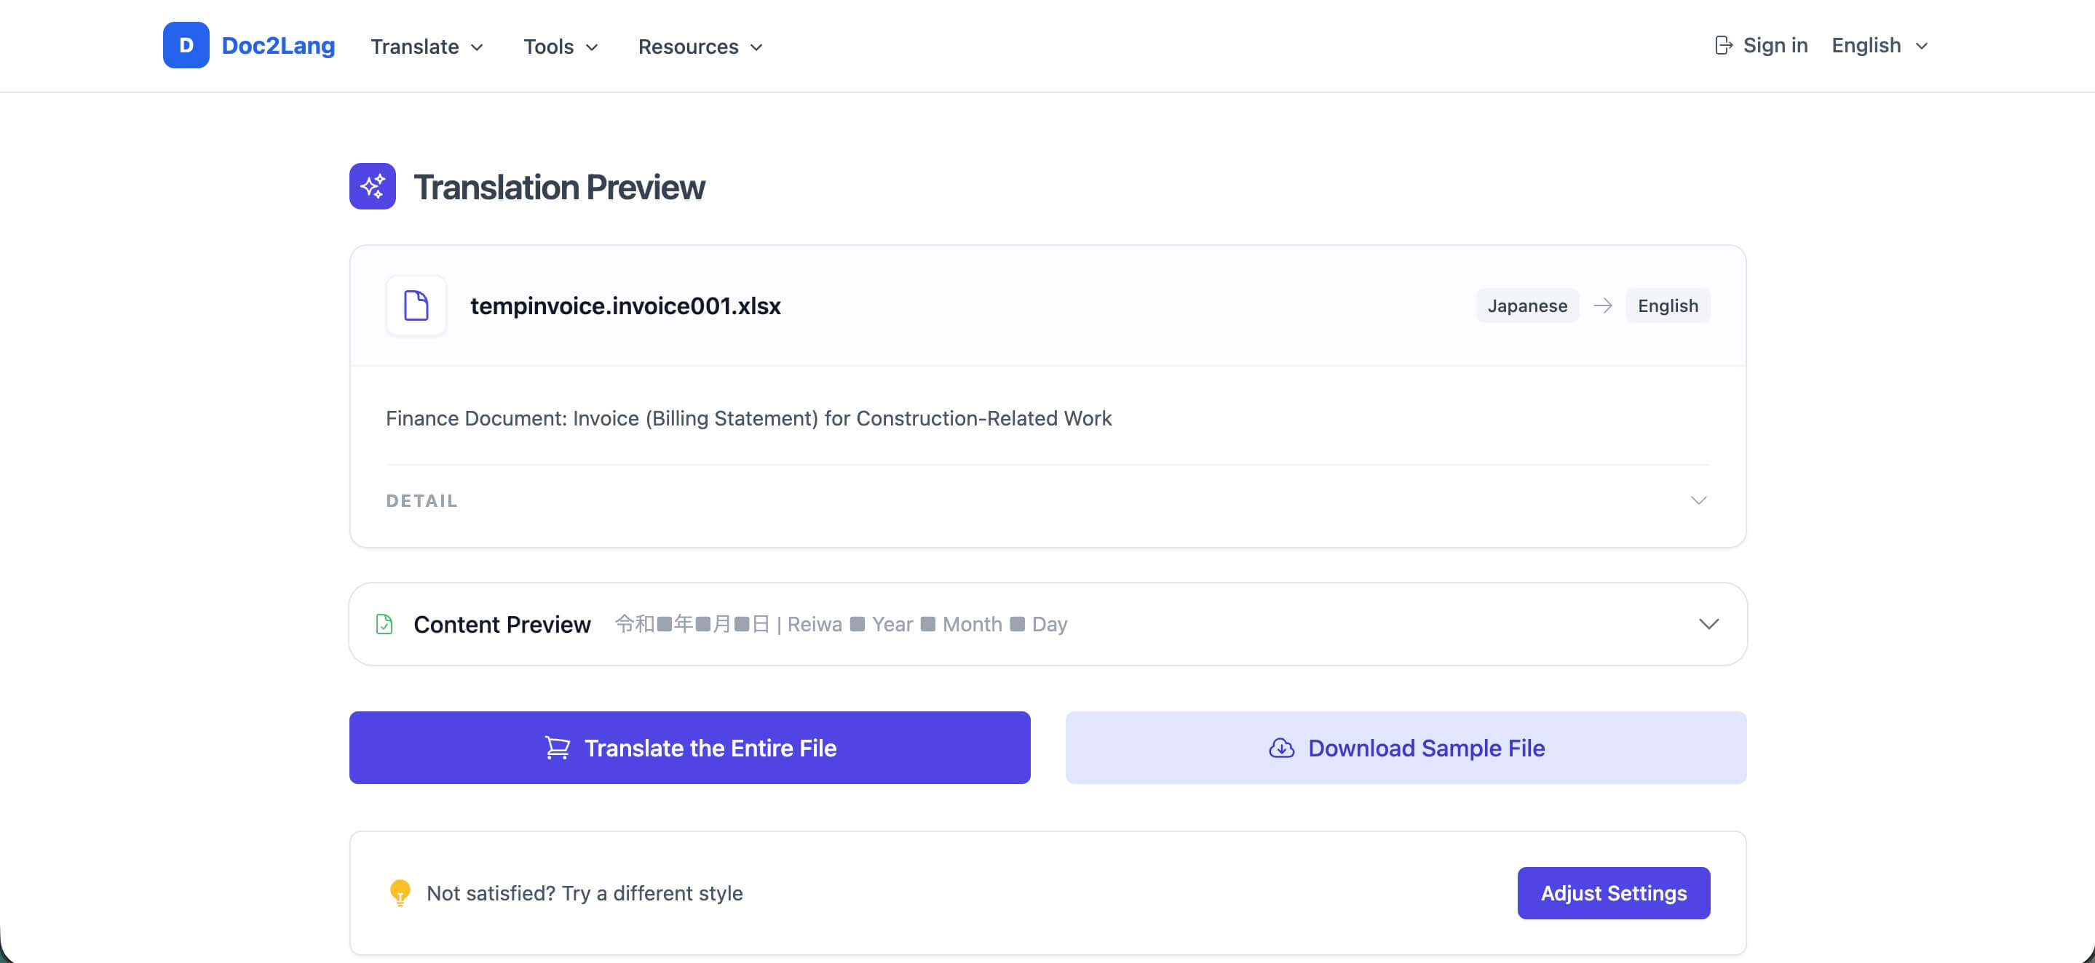
Task: Click the sparkle Translation Preview icon
Action: (x=373, y=186)
